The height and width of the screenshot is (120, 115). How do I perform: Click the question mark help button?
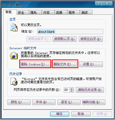pyautogui.click(x=98, y=3)
